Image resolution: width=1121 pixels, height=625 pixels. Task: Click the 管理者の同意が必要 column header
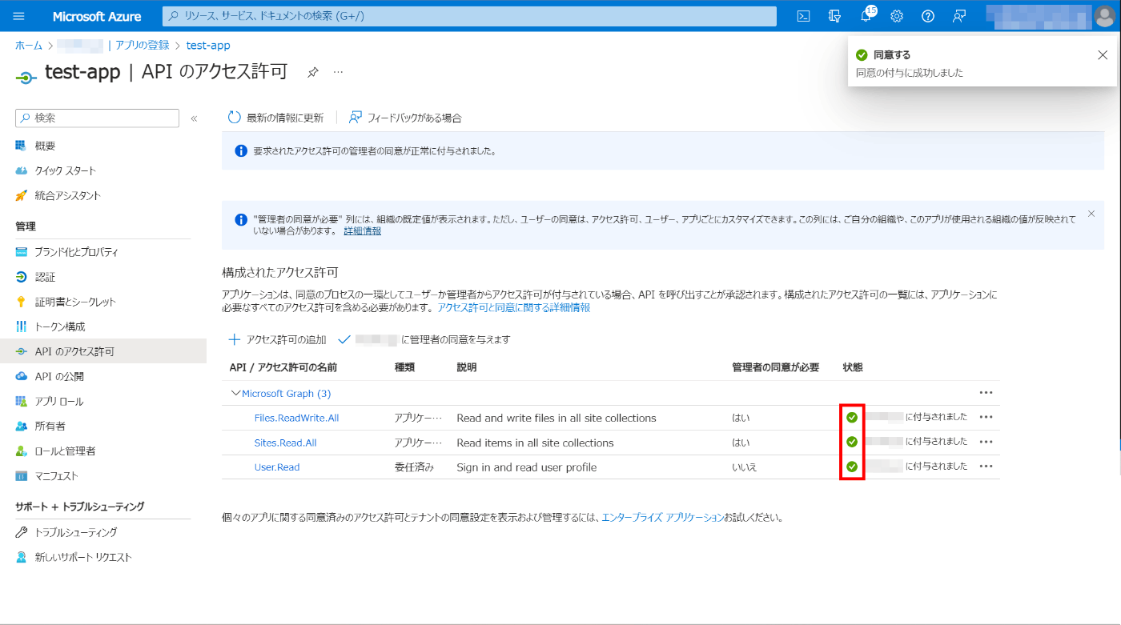coord(775,367)
